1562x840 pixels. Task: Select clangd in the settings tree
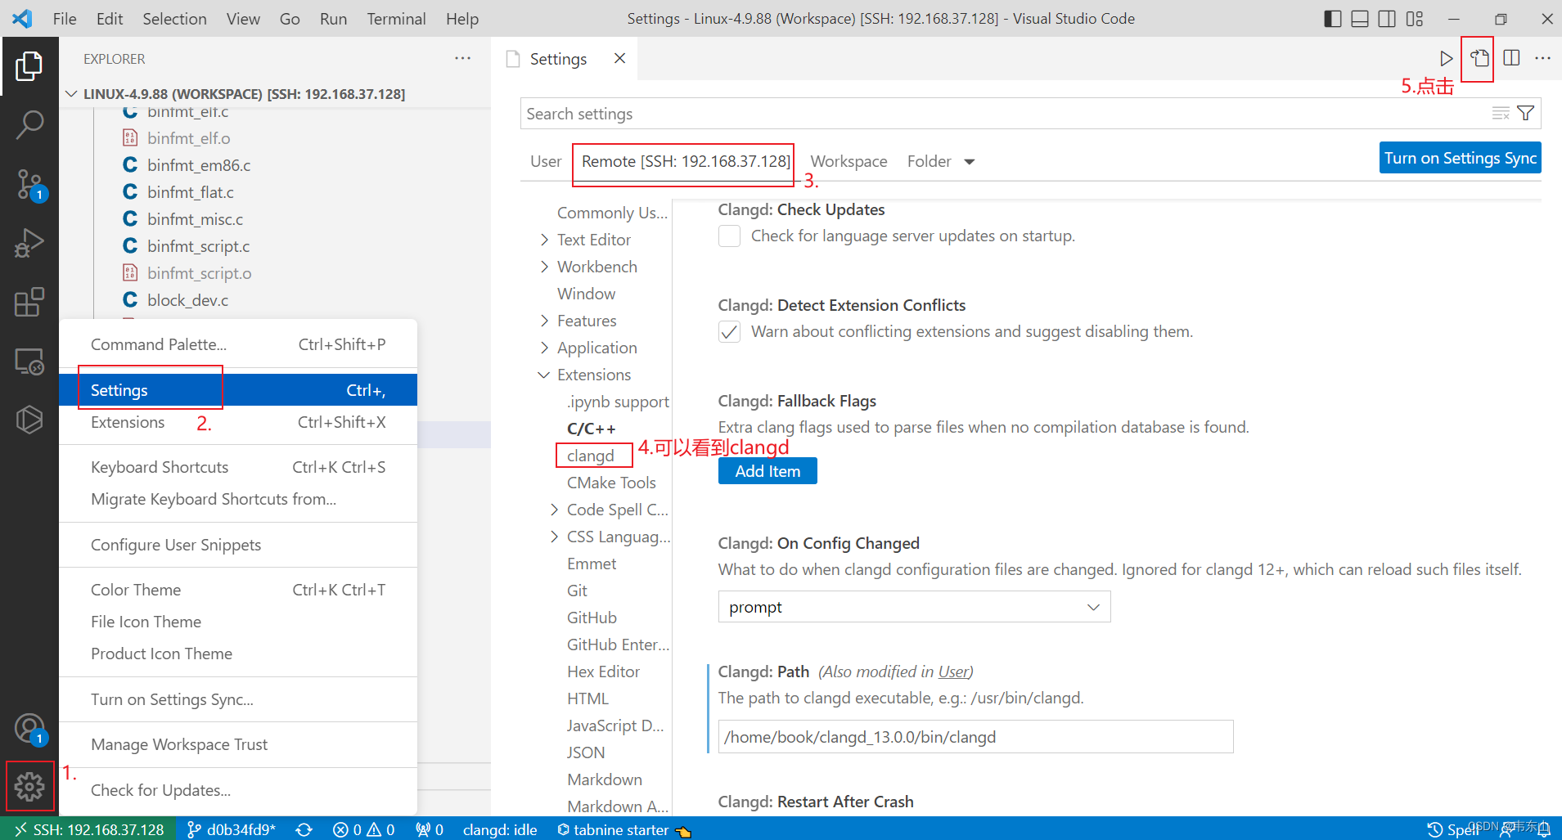click(x=590, y=456)
